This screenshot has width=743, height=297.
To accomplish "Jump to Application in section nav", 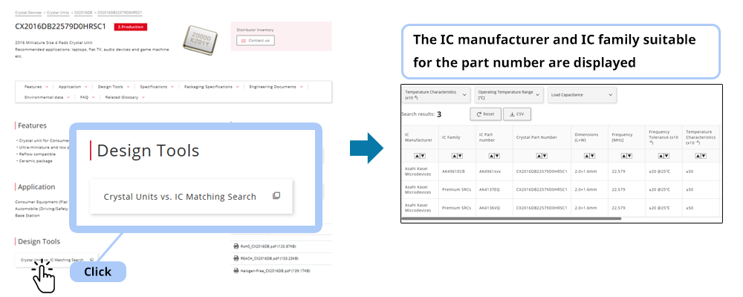I will point(73,87).
